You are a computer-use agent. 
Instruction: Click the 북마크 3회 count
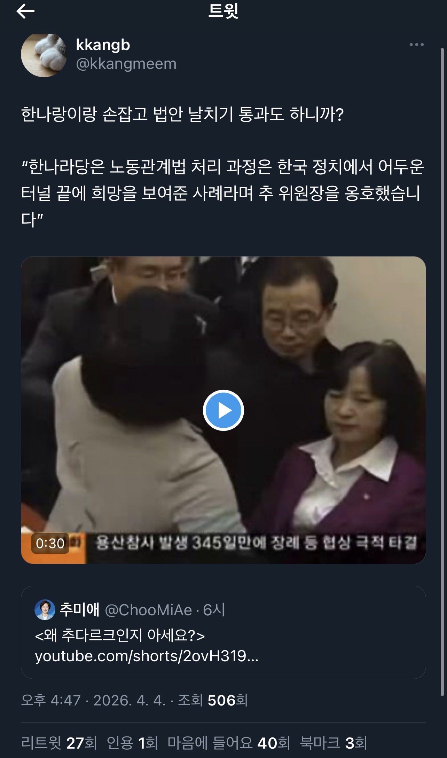[334, 743]
